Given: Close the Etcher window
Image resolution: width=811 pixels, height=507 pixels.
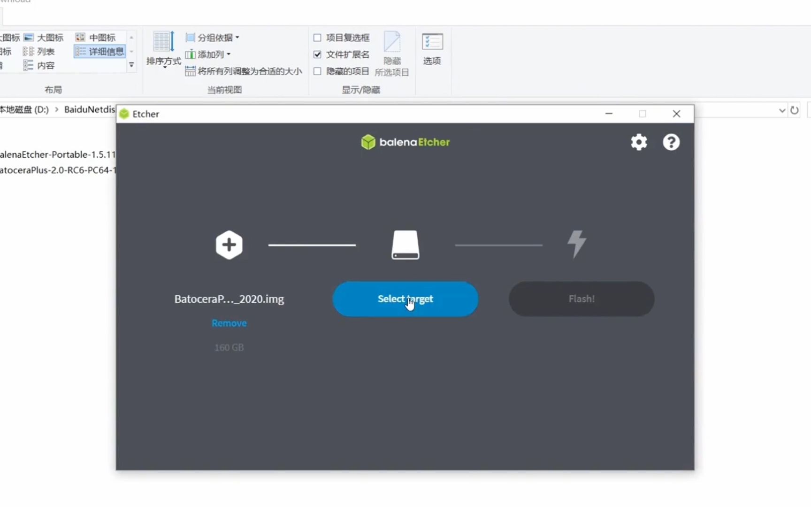Looking at the screenshot, I should pyautogui.click(x=676, y=114).
